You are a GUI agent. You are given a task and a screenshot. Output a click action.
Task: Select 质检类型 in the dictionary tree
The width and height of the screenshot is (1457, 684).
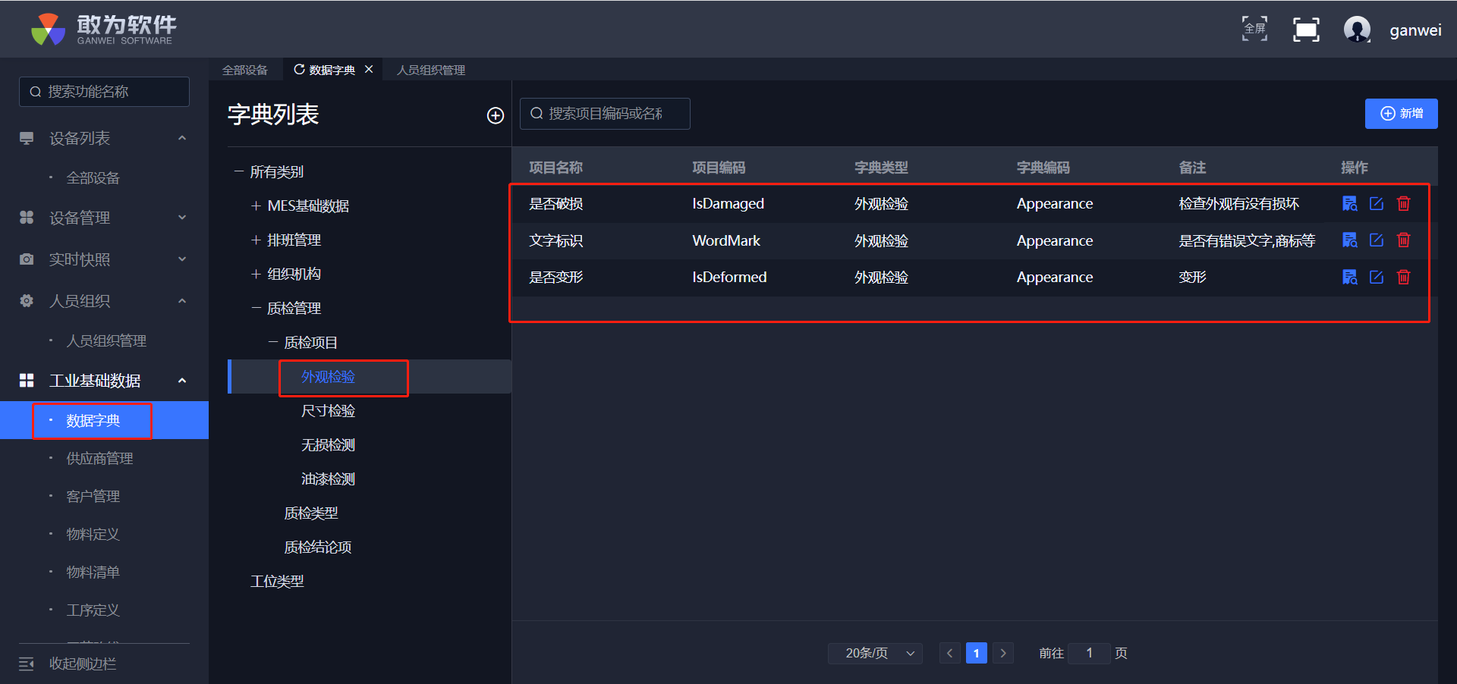pyautogui.click(x=311, y=513)
